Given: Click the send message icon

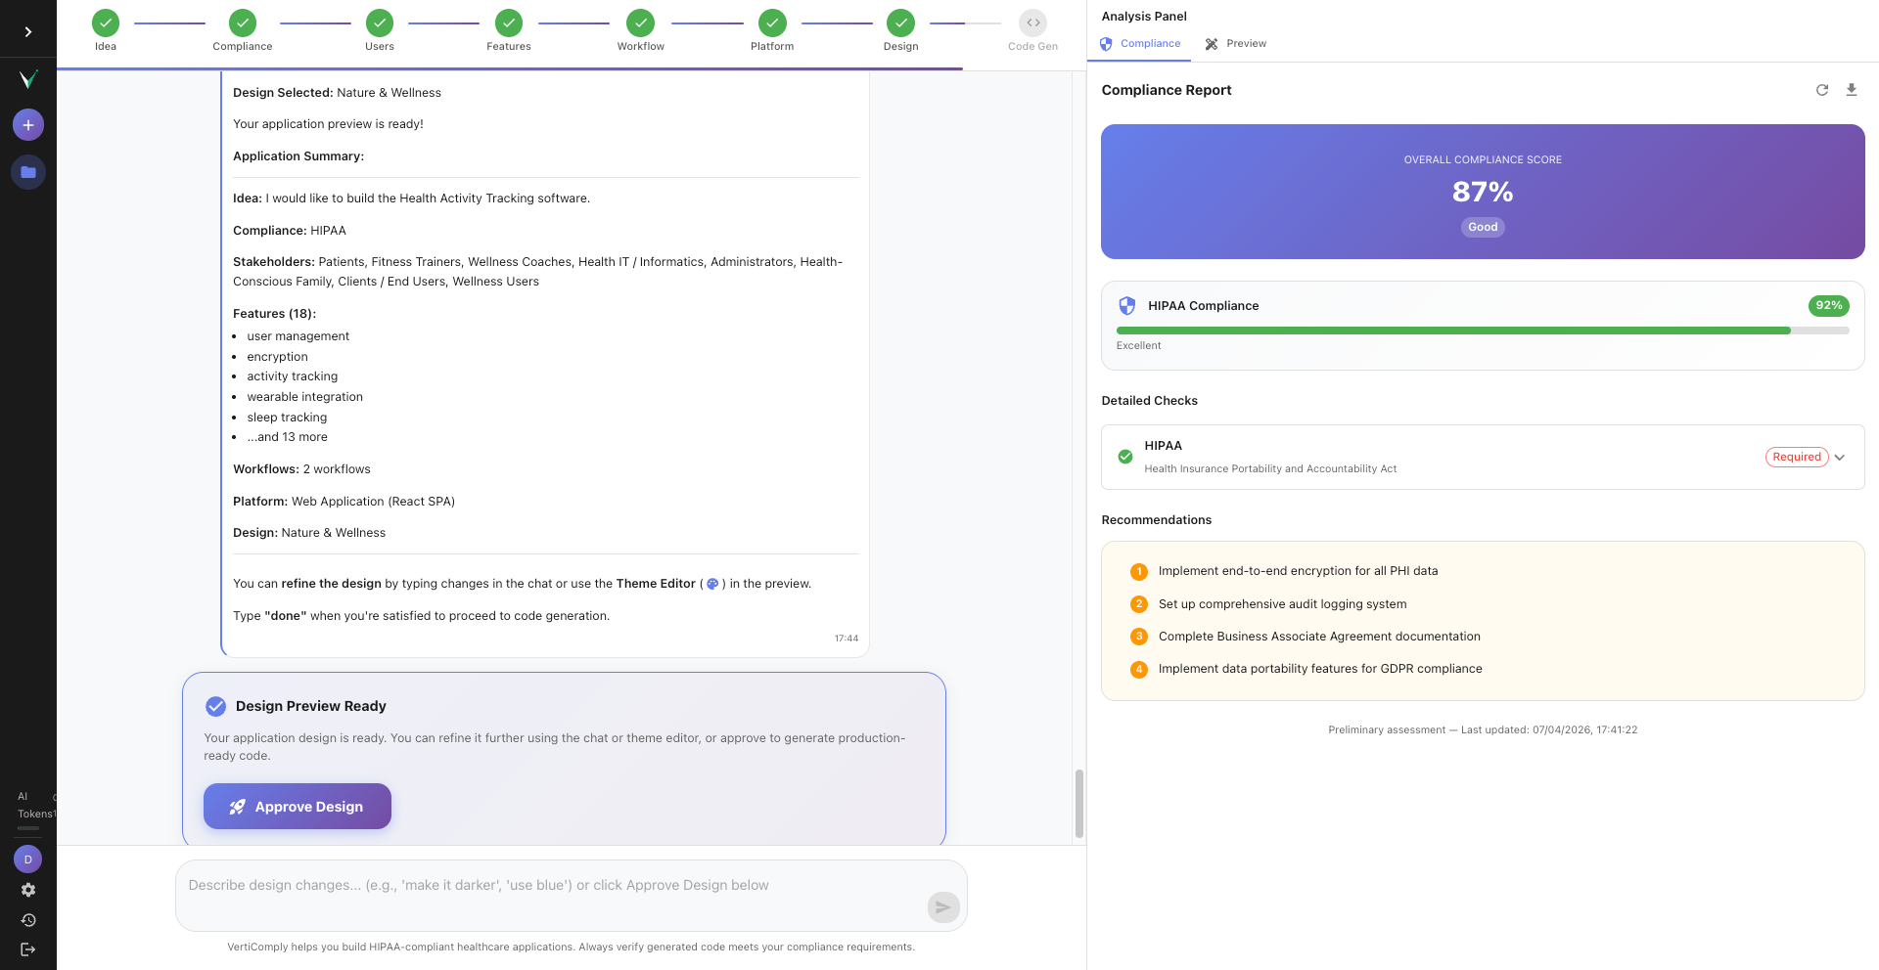Looking at the screenshot, I should [x=942, y=907].
